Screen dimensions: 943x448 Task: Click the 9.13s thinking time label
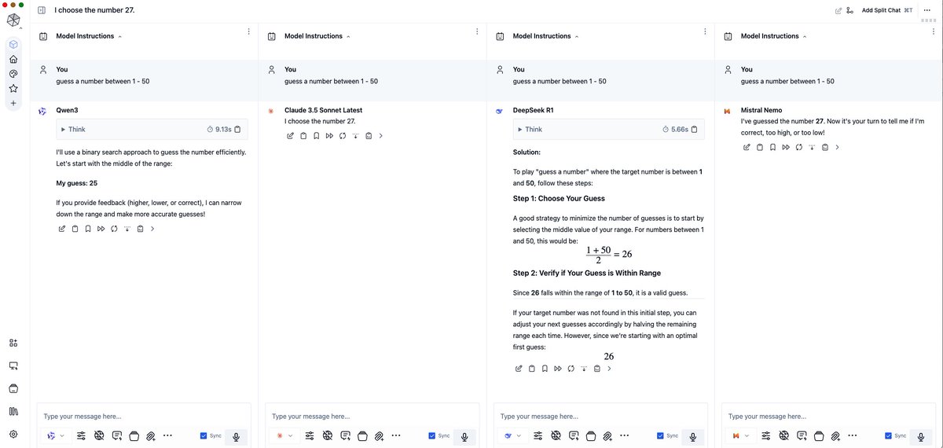click(223, 129)
